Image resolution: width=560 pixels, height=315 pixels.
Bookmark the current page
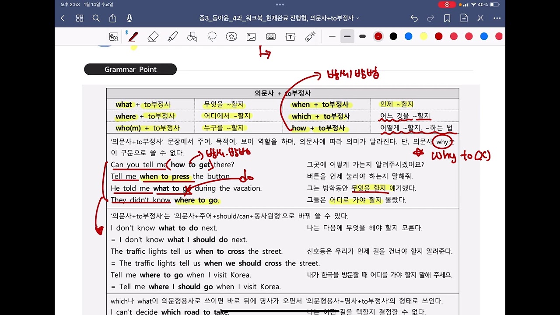[x=447, y=18]
